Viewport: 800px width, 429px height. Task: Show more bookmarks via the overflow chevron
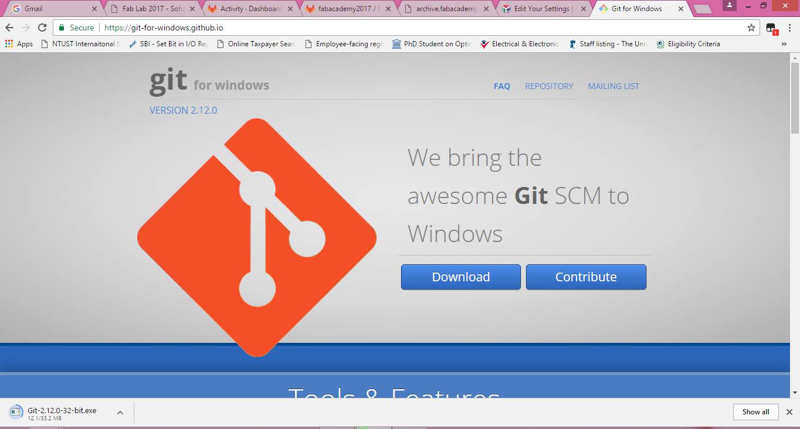click(x=784, y=44)
